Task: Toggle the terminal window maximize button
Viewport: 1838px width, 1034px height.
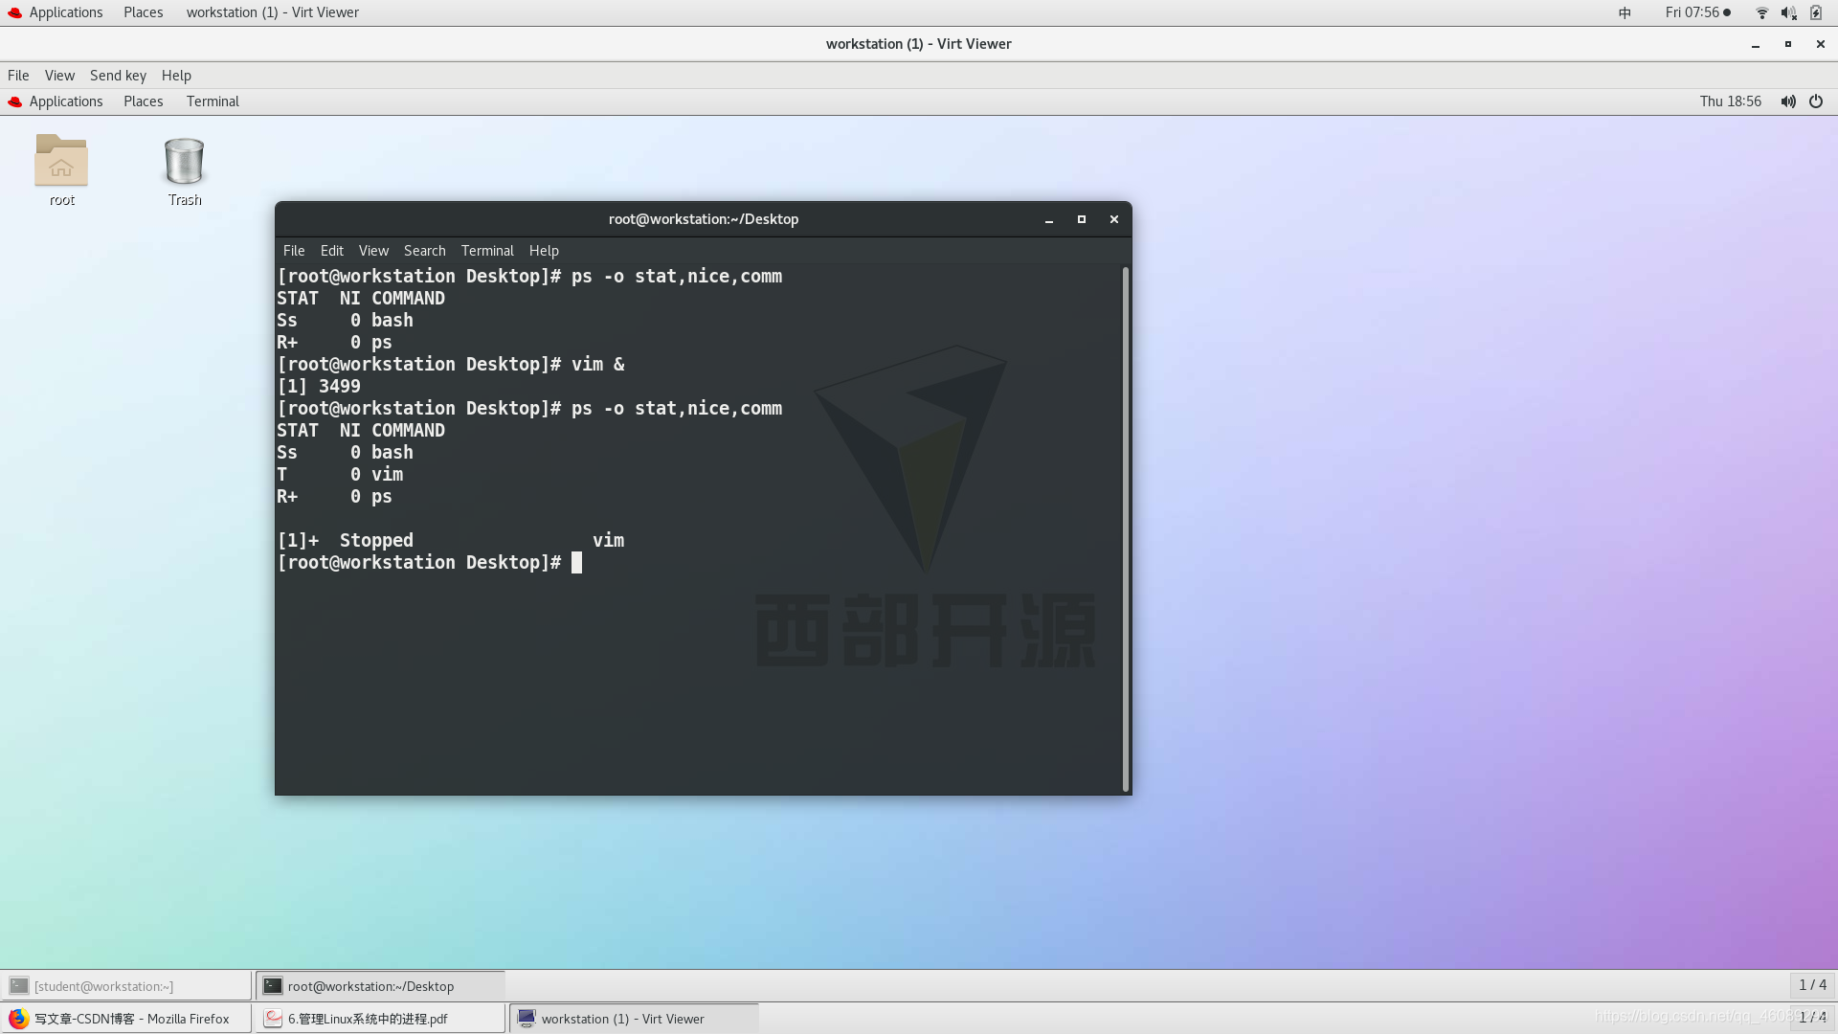Action: tap(1081, 218)
